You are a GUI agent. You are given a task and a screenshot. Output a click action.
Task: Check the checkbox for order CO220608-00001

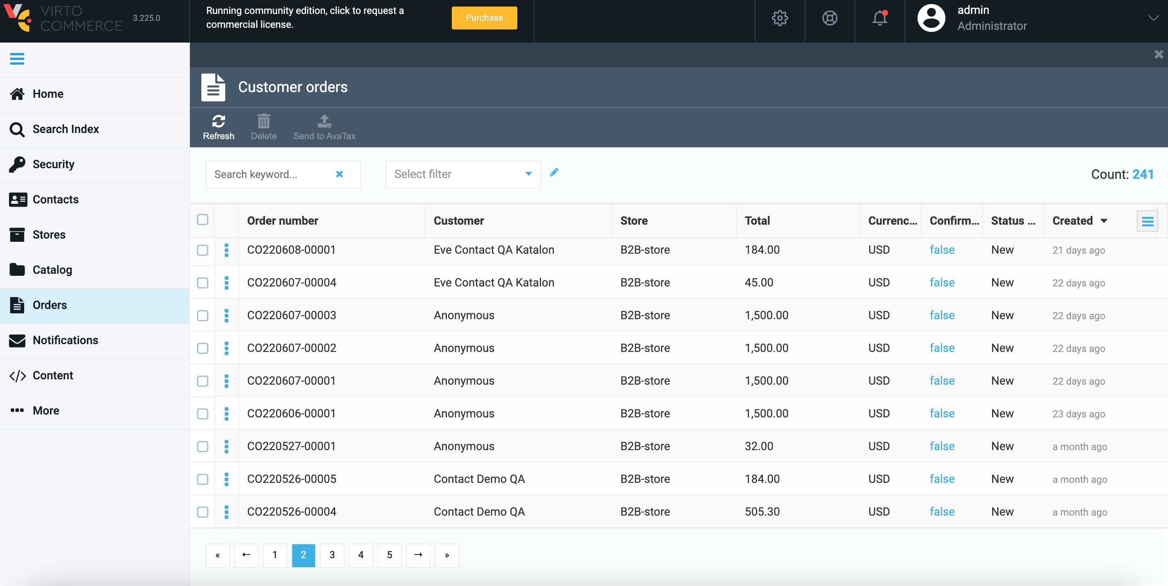click(202, 250)
